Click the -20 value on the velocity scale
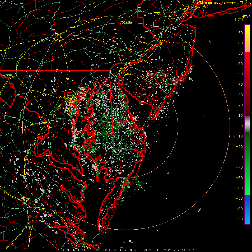The image size is (252, 252). (x=239, y=146)
